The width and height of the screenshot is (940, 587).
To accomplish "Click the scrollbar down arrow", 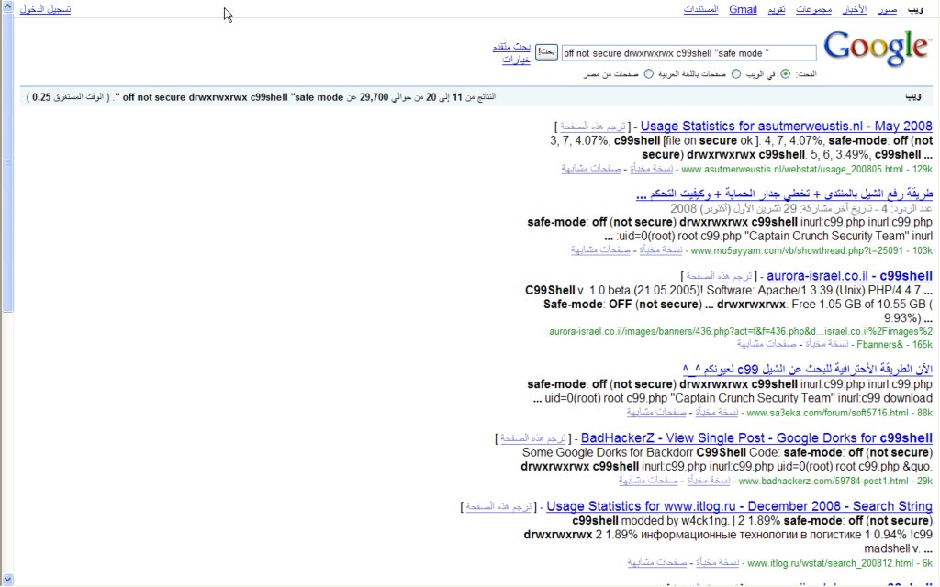I will [7, 580].
